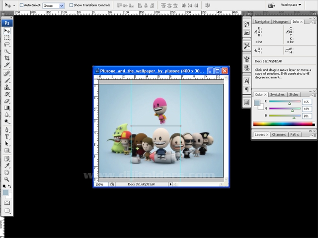Viewport: 318px width, 238px height.
Task: Open the Workspace dropdown menu
Action: [x=291, y=5]
